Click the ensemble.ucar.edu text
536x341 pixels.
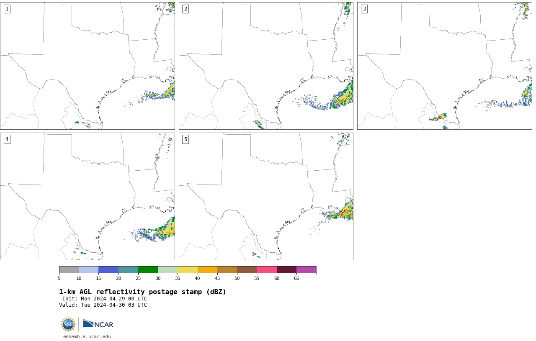click(x=87, y=336)
